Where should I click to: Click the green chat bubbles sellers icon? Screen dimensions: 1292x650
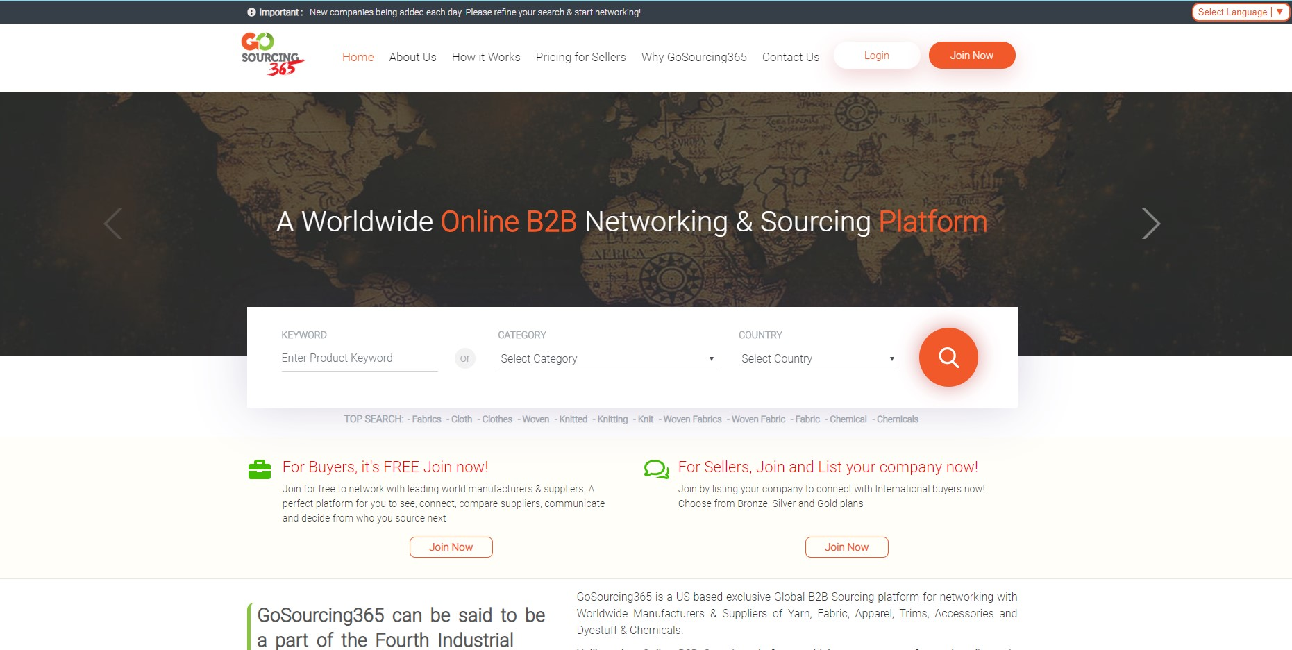[x=657, y=470]
